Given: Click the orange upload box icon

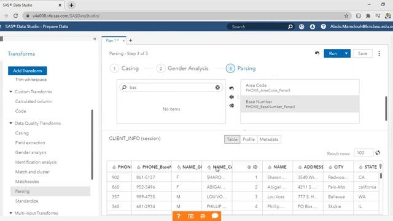Looking at the screenshot, I should click(x=190, y=216).
